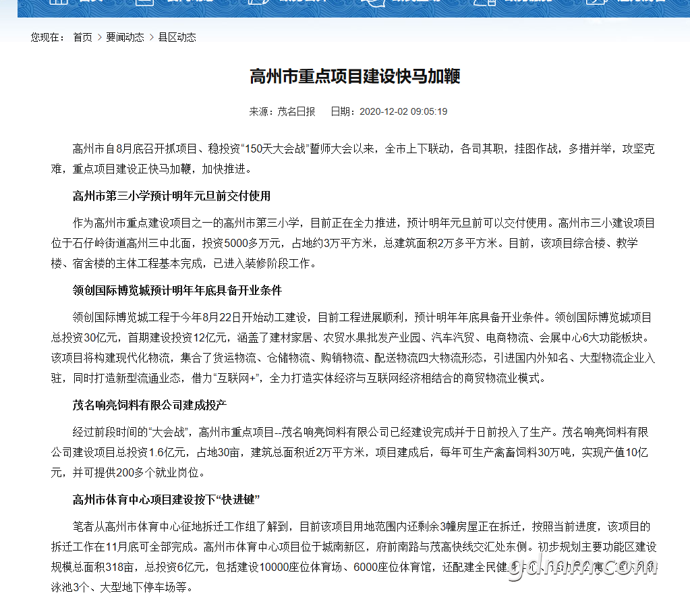Click the paragraph starting 领创国际博览城工程于今年8月22日

(x=353, y=348)
